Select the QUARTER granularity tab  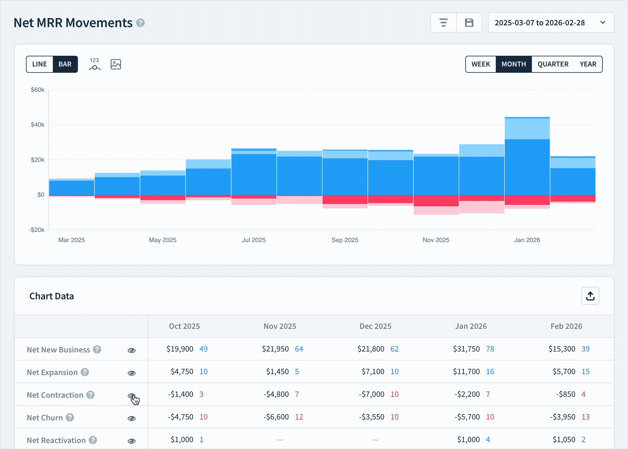coord(552,64)
